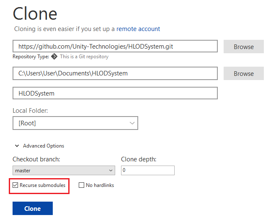Open Local Folder dropdown arrow
Viewport: 276px width, 223px height.
(x=132, y=123)
